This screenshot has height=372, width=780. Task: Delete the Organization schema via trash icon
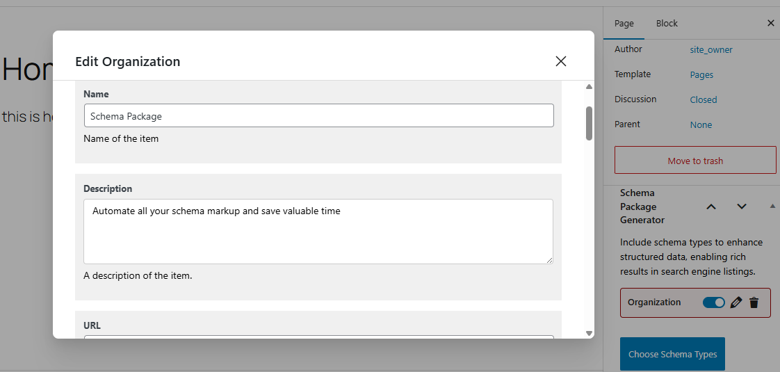pos(754,302)
